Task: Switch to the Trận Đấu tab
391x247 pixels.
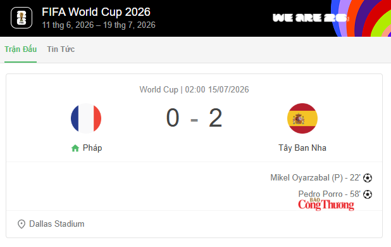Action: click(x=21, y=49)
